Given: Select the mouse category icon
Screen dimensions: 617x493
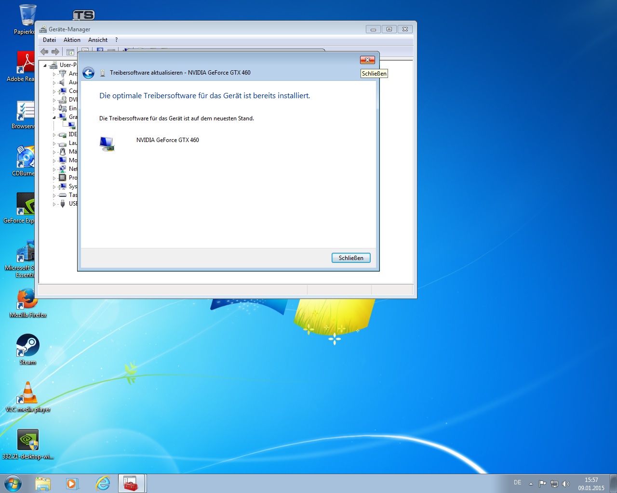Looking at the screenshot, I should tap(62, 152).
